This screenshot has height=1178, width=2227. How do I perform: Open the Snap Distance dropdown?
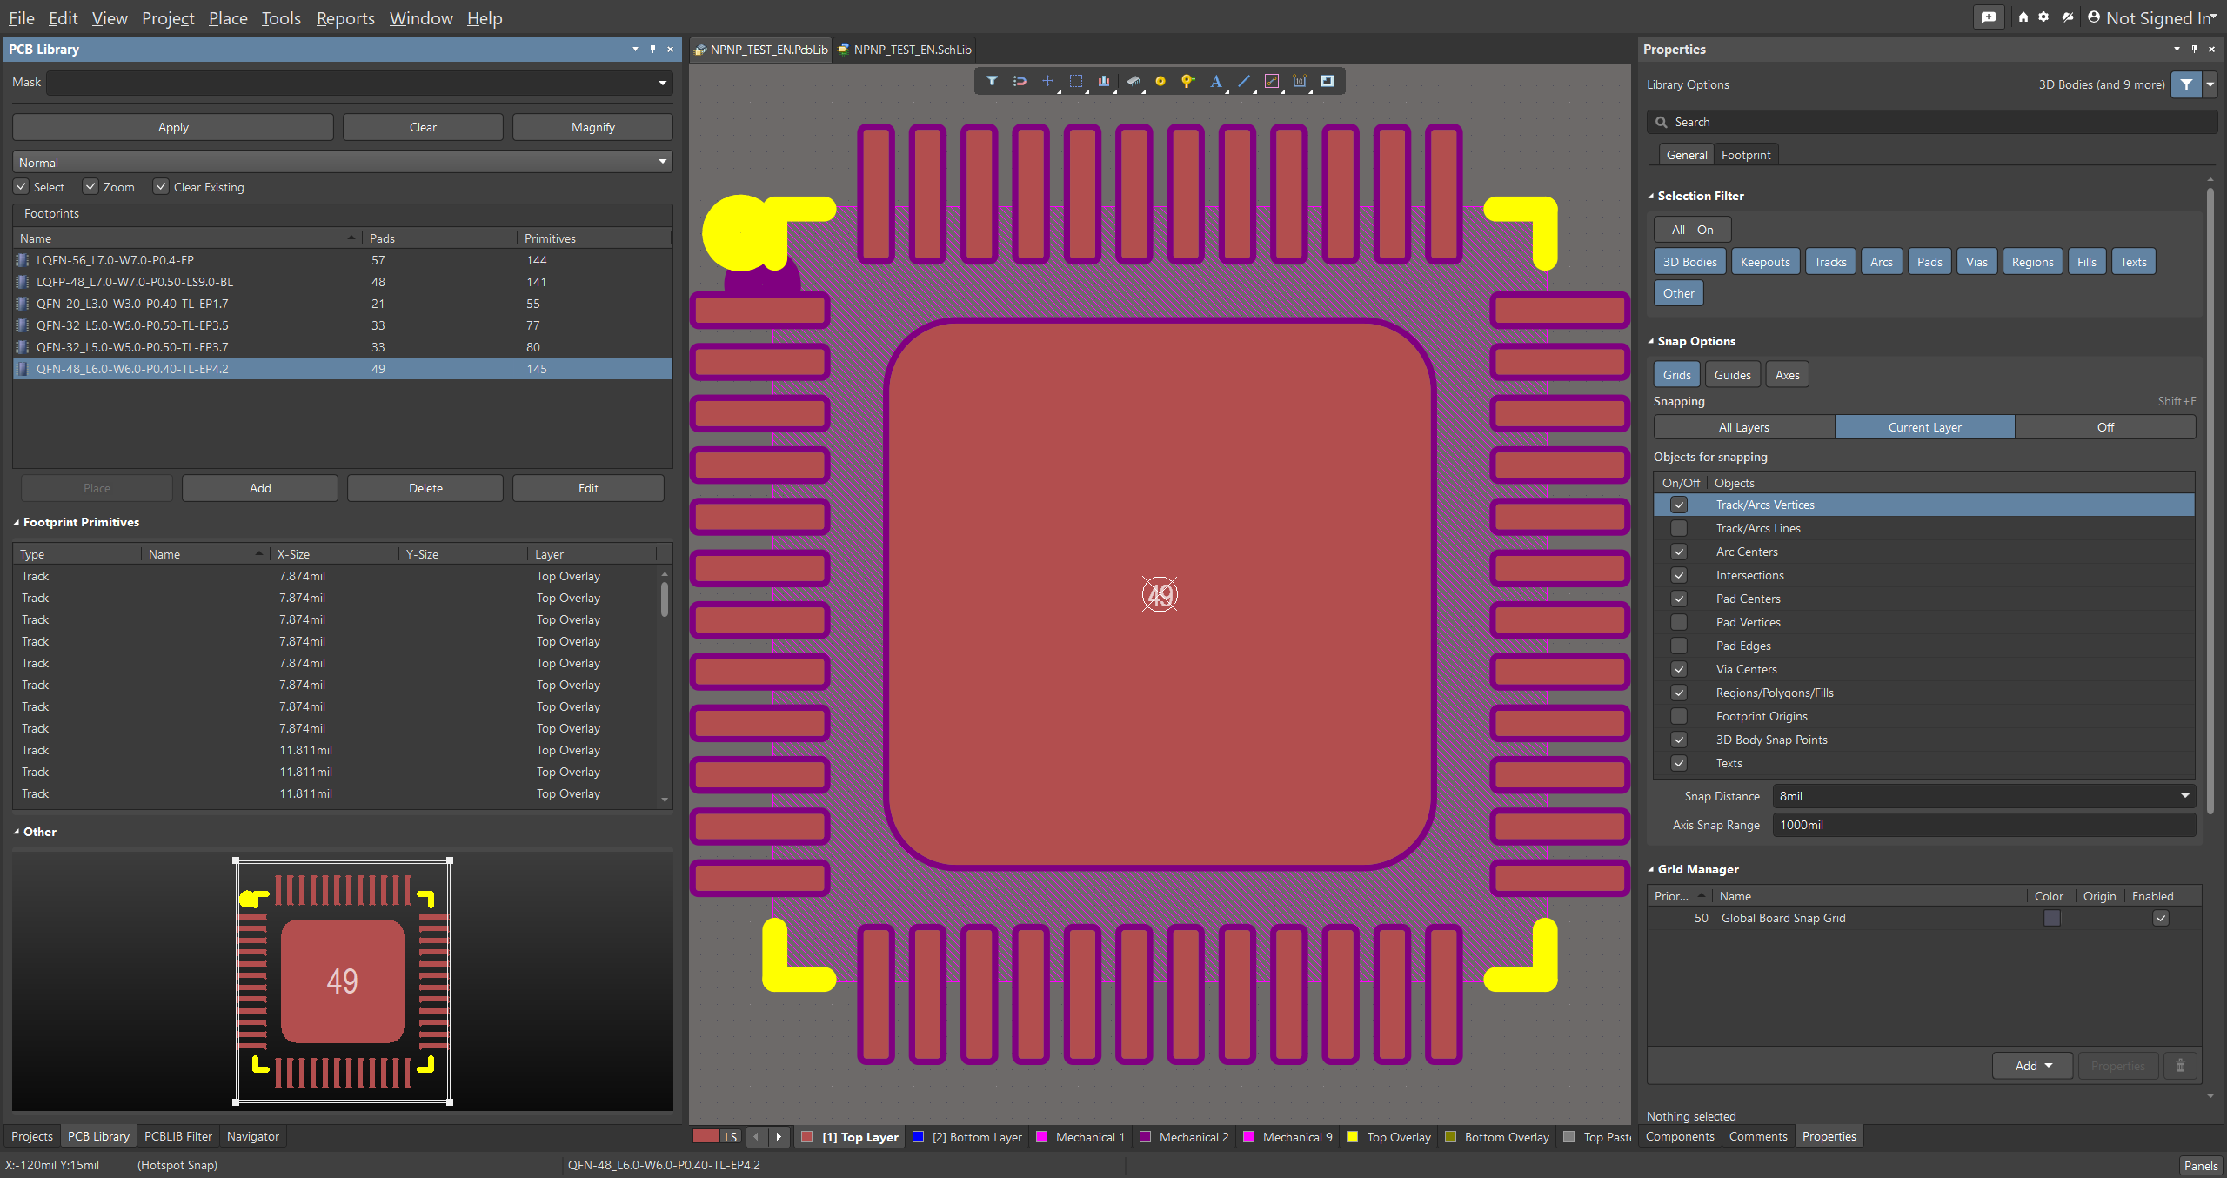(2185, 796)
